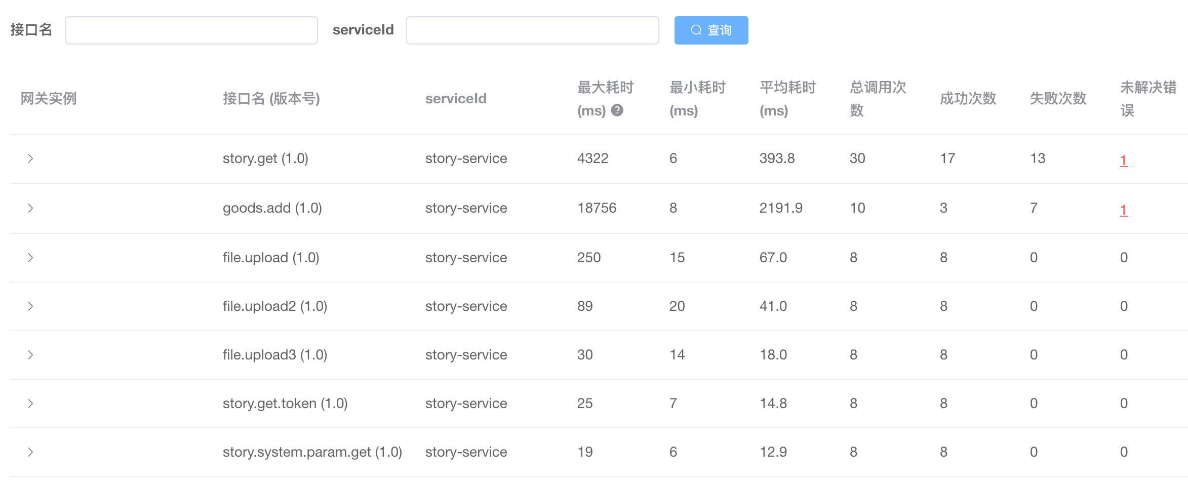Focus the 接口名 input field
Image resolution: width=1188 pixels, height=484 pixels.
[x=191, y=30]
